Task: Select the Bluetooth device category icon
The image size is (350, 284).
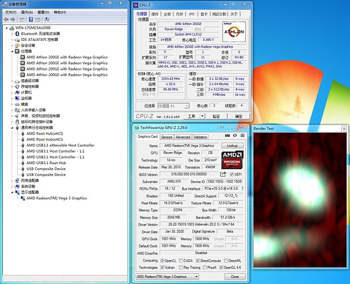Action: point(18,34)
